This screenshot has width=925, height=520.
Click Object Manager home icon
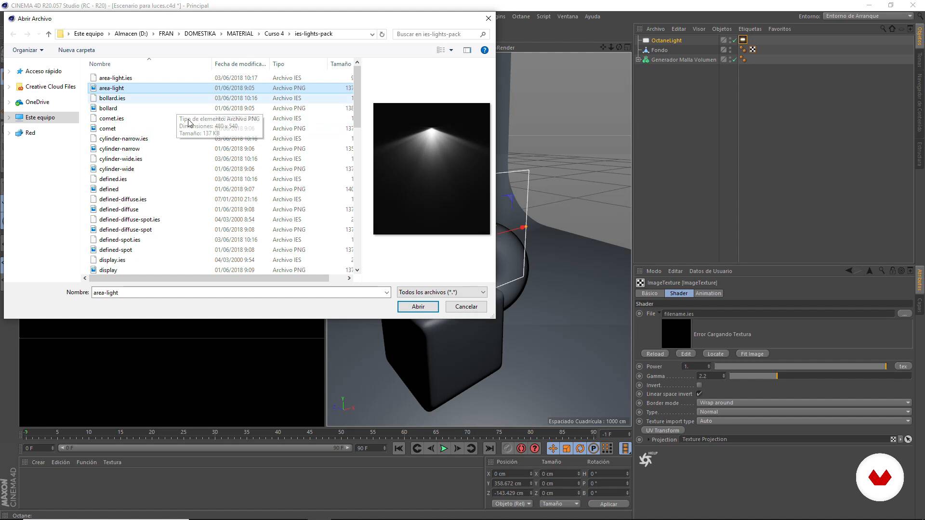(892, 29)
